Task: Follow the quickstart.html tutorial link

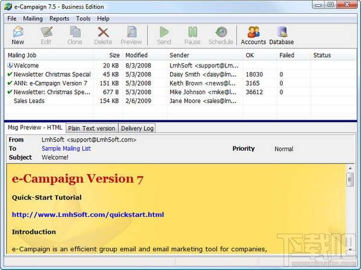Action: pyautogui.click(x=88, y=215)
